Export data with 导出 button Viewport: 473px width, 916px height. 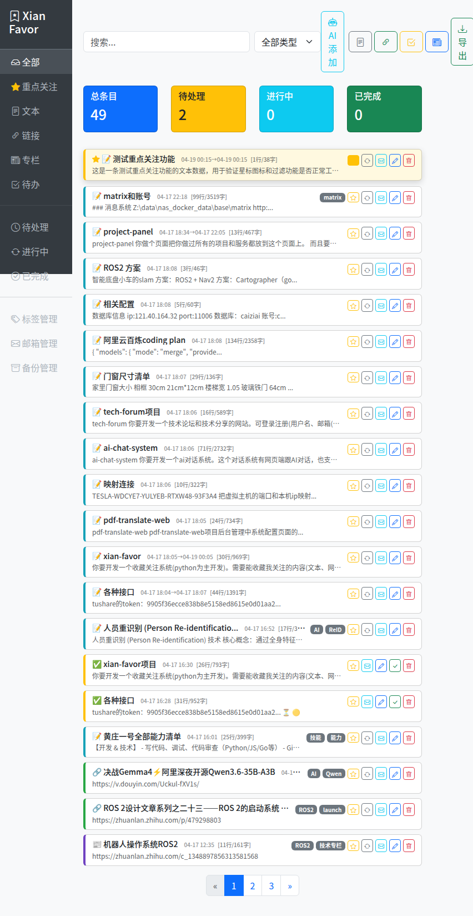point(462,42)
